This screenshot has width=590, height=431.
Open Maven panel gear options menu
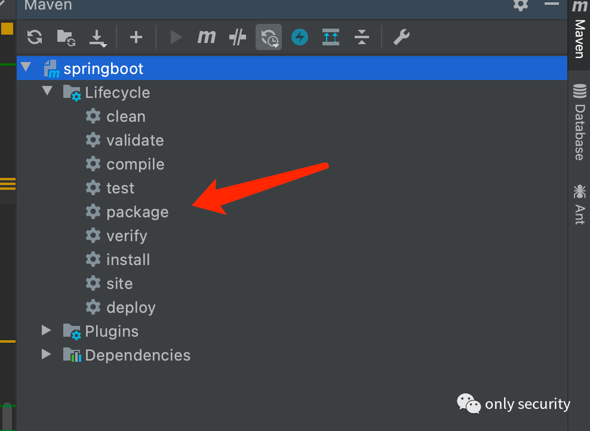[521, 5]
